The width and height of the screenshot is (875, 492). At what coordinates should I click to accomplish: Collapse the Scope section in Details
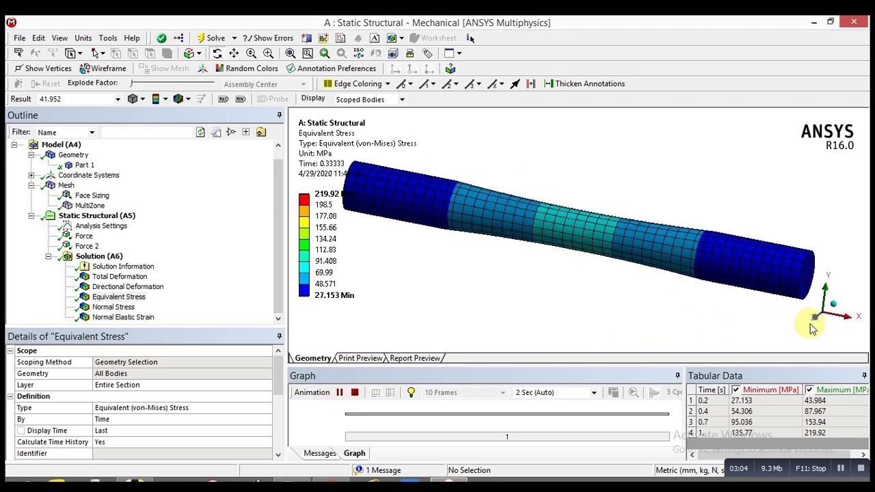point(10,351)
